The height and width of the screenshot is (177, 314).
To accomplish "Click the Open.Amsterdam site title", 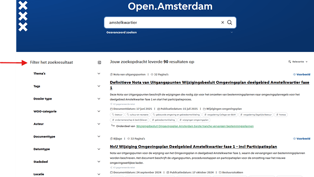I will 170,6.
